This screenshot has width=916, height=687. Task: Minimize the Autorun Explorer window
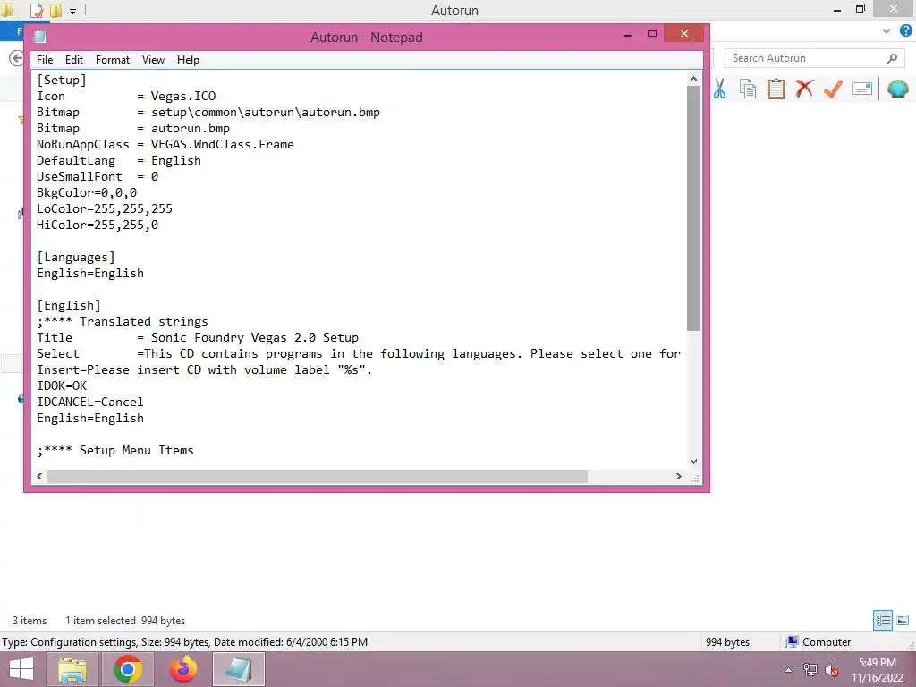click(x=837, y=10)
